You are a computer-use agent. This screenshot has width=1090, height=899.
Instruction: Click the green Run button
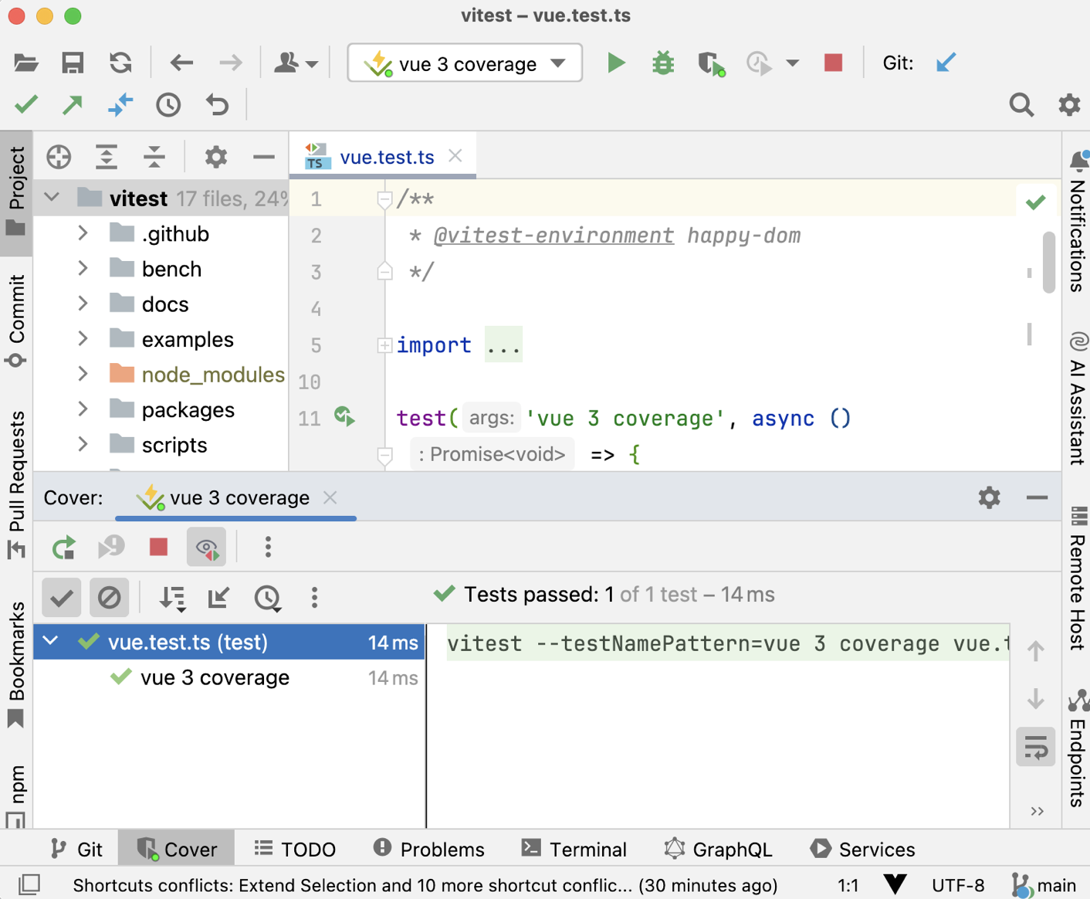pos(615,63)
